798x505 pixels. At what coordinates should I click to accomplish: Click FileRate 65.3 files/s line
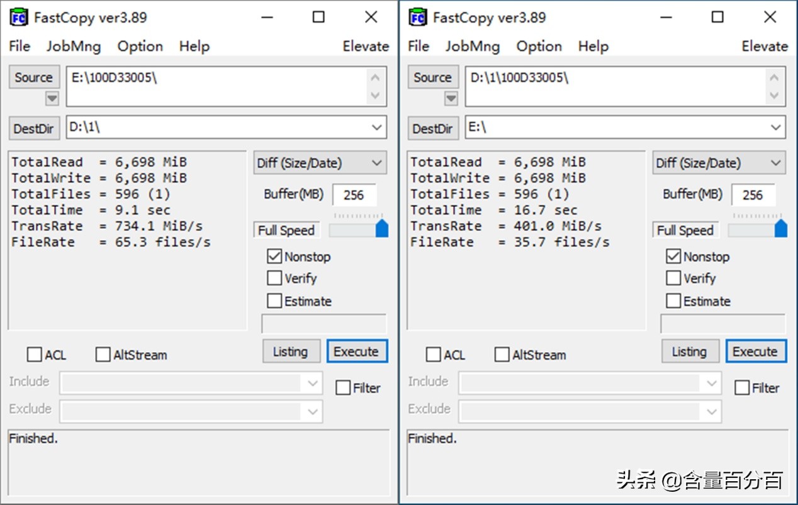point(111,242)
